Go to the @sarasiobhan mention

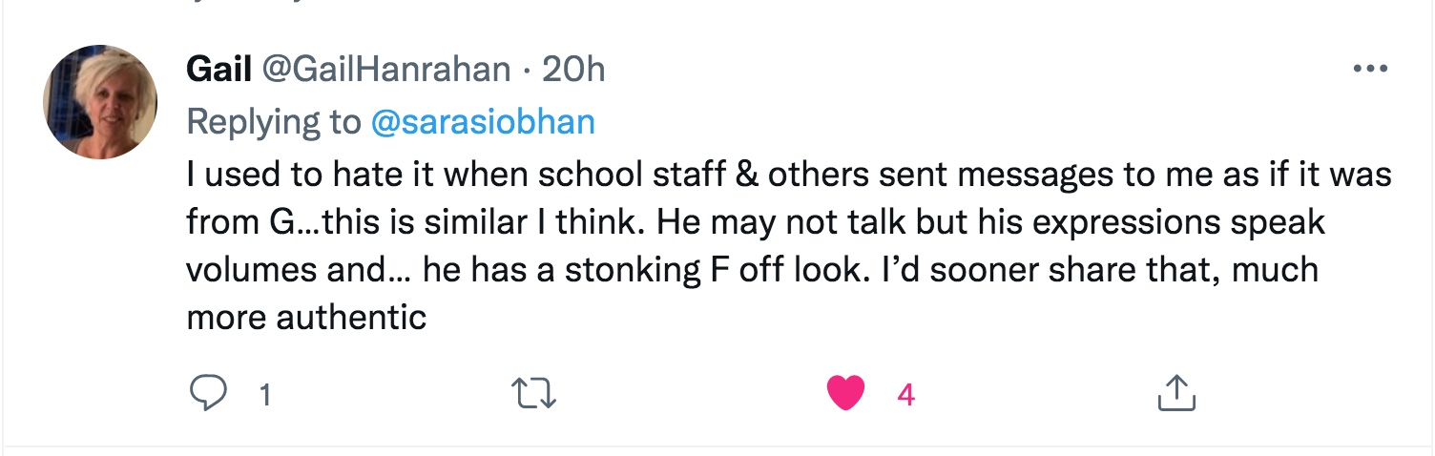coord(481,122)
